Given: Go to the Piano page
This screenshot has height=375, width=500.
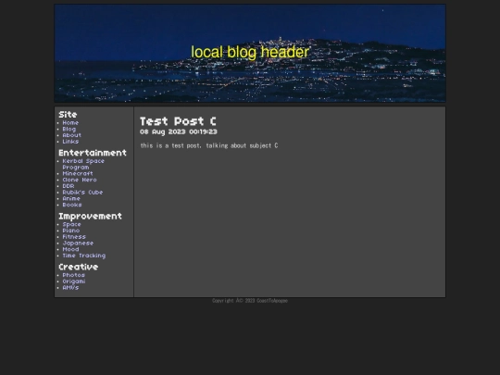Looking at the screenshot, I should [71, 231].
